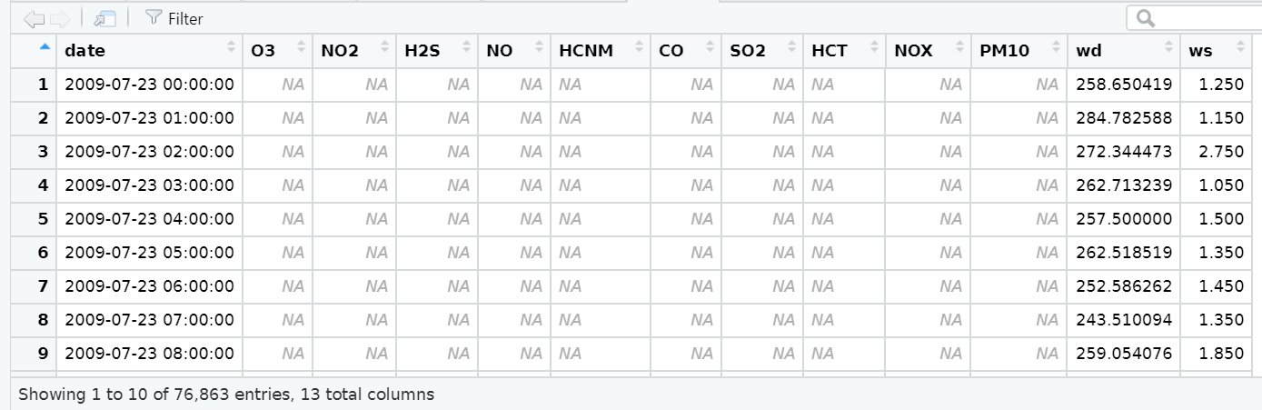The width and height of the screenshot is (1262, 410).
Task: Show data in new window icon
Action: tap(105, 18)
